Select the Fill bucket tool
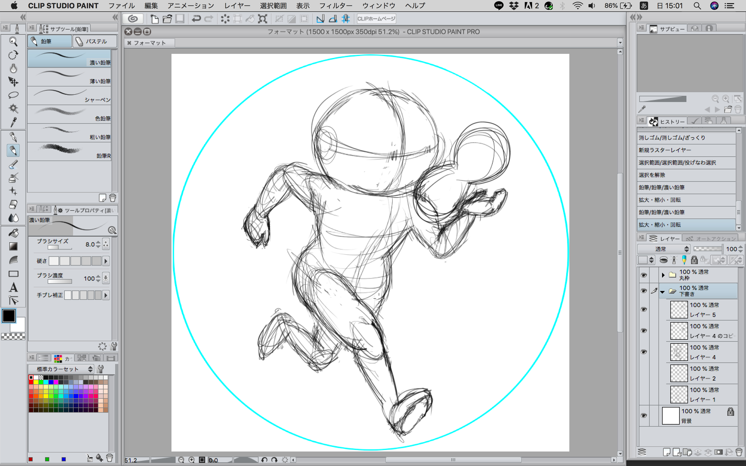 click(x=13, y=233)
